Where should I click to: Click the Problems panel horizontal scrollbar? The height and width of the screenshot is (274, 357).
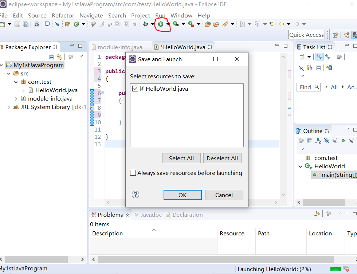click(216, 259)
